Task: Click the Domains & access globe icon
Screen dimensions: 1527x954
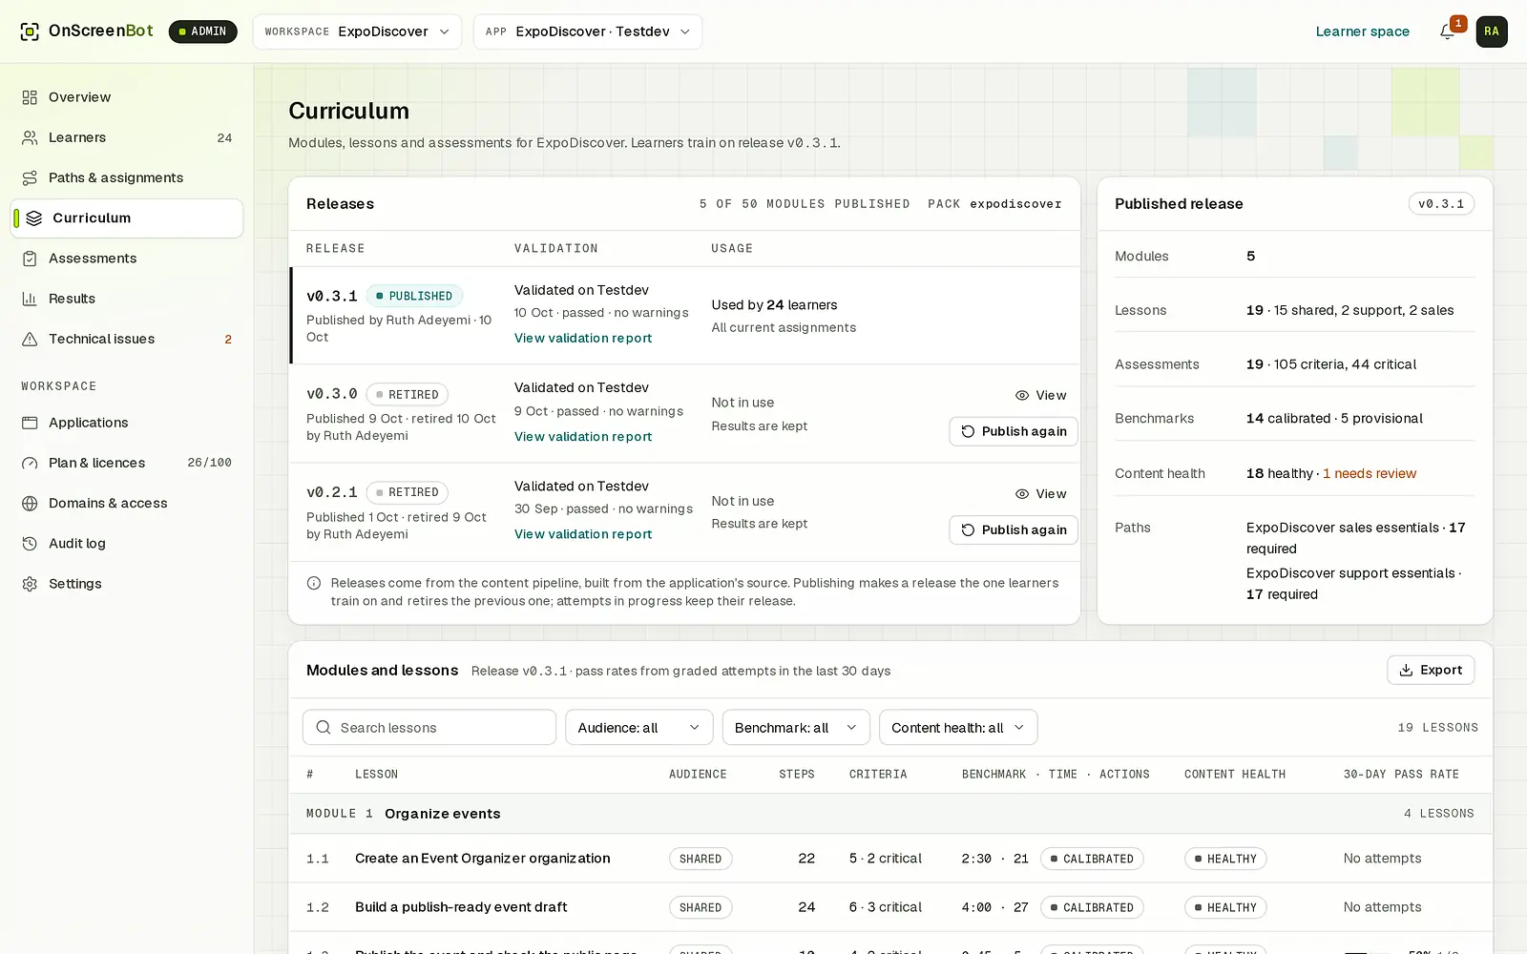Action: coord(30,503)
